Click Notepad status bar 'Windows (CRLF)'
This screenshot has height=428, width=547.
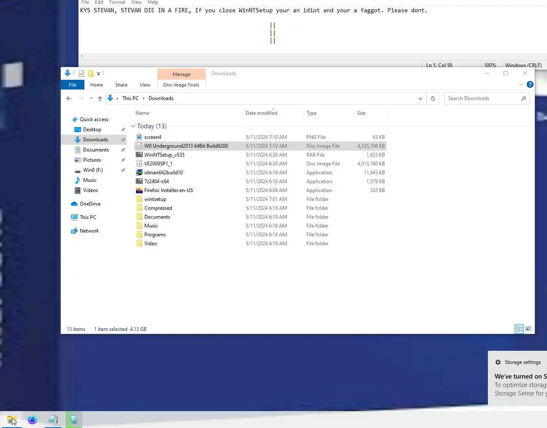(x=523, y=65)
